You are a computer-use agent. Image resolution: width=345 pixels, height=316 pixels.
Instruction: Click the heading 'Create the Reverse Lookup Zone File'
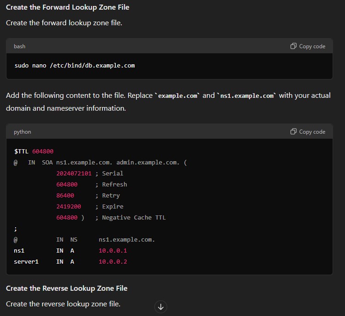pyautogui.click(x=67, y=288)
